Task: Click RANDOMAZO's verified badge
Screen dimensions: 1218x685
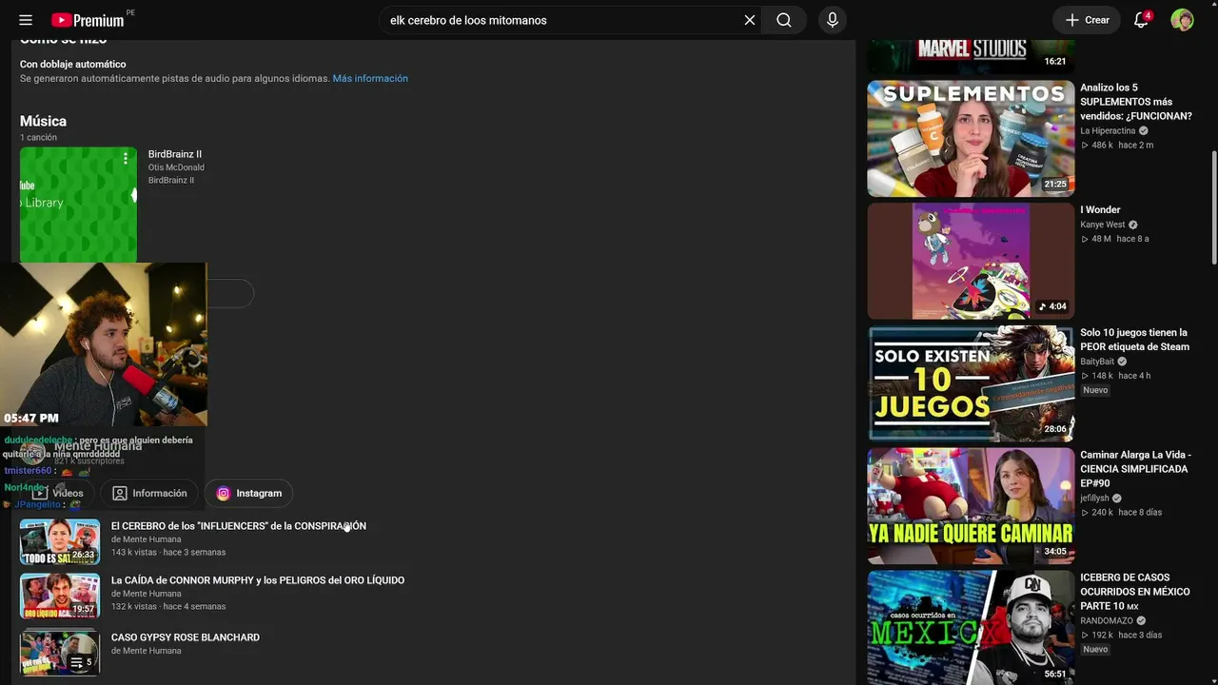Action: coord(1141,621)
